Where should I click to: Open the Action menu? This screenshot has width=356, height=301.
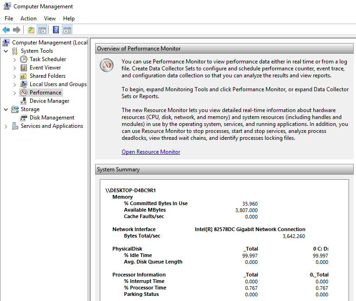pyautogui.click(x=28, y=19)
